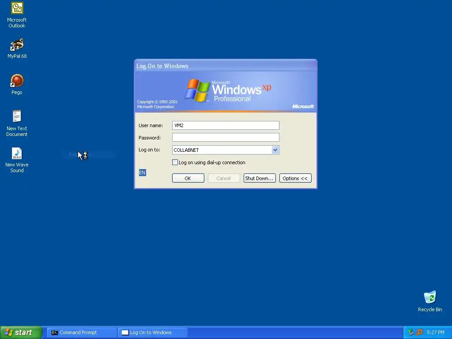Select the MyPal 68 desktop shortcut
Screen dimensions: 452x339
(x=17, y=49)
